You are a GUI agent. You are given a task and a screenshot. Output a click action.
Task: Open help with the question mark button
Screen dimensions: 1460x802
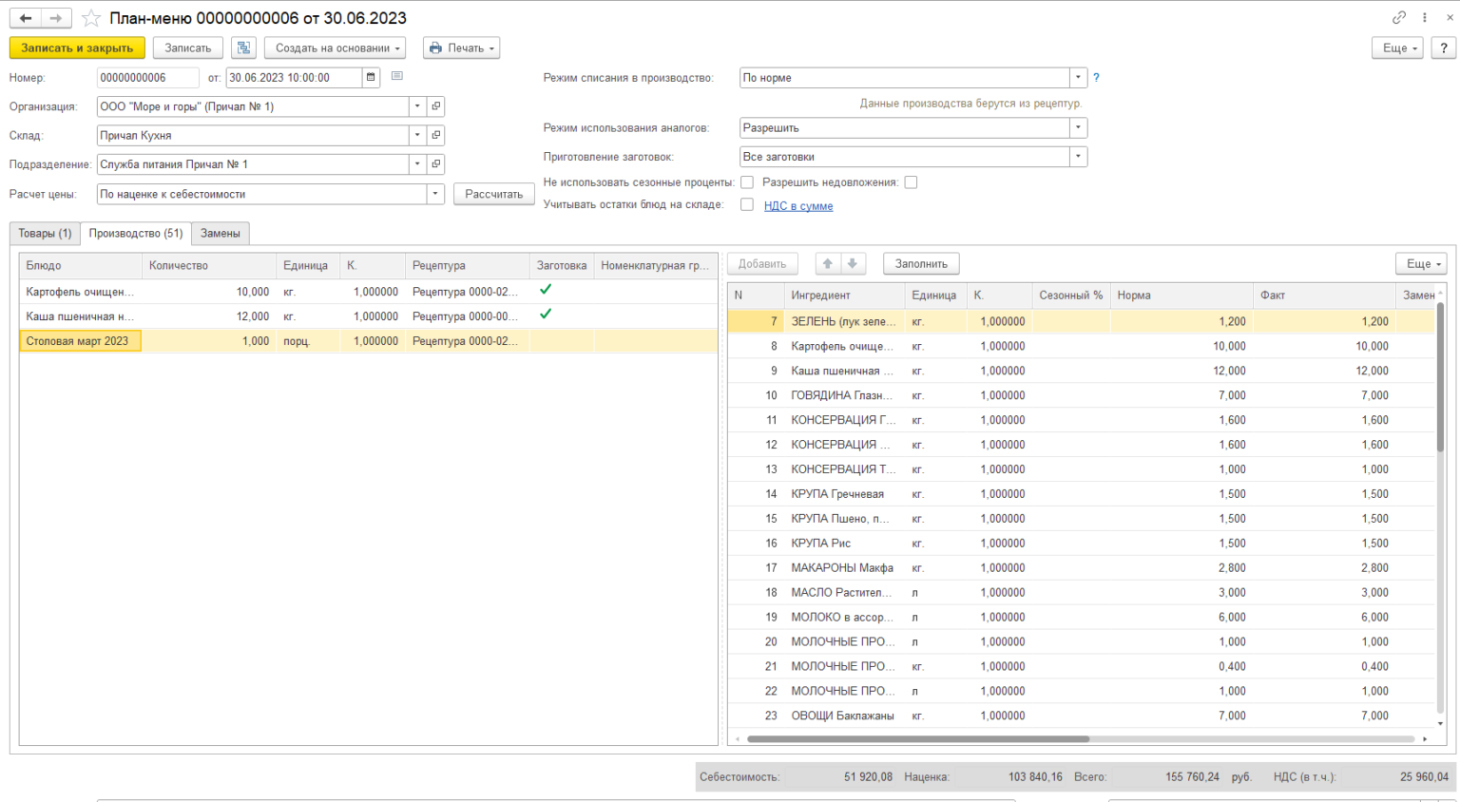click(x=1445, y=48)
